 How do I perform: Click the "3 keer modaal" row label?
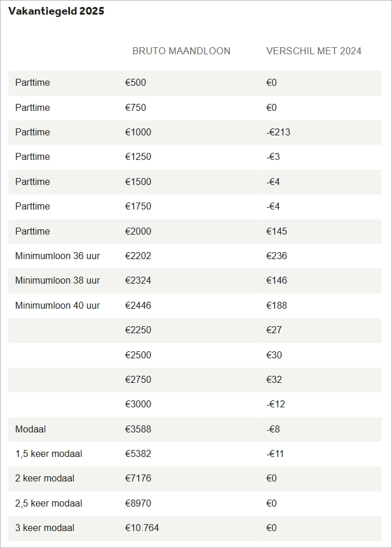coord(45,528)
